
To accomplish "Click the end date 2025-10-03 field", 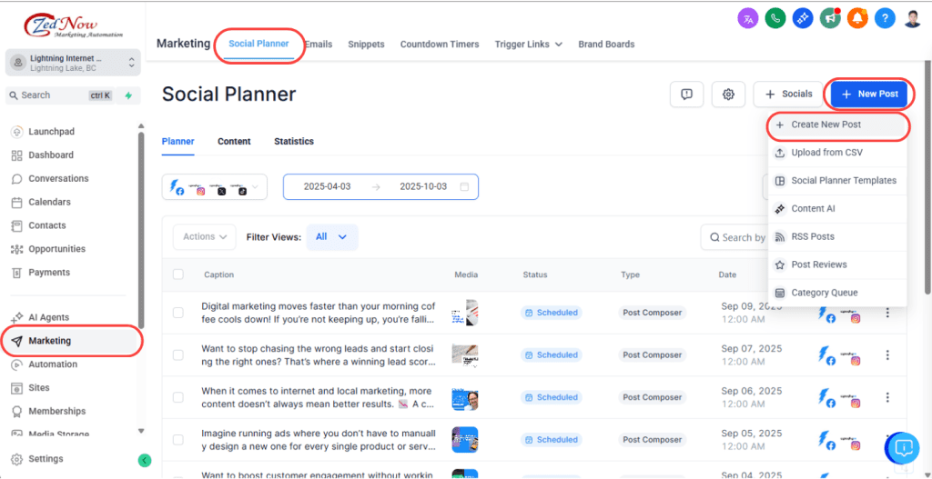I will [422, 186].
